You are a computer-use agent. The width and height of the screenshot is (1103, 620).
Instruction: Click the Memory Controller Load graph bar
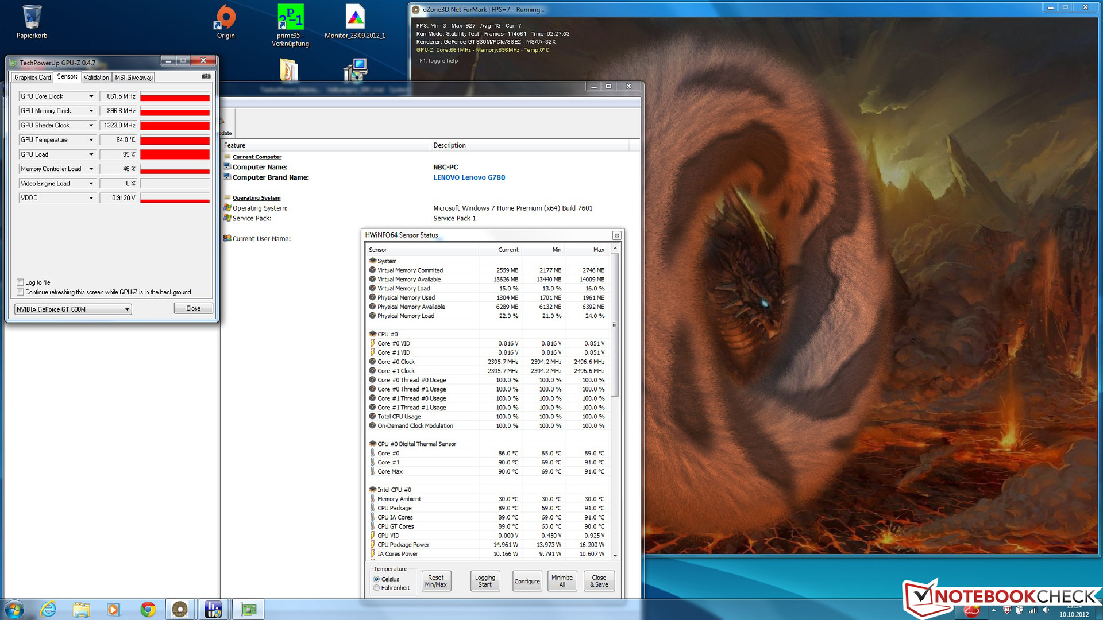[x=175, y=169]
